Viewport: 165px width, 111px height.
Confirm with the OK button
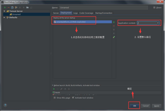[x=135, y=106]
